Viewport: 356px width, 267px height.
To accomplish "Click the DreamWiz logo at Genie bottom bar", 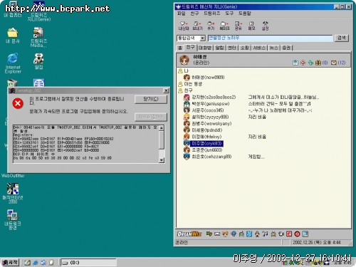I will coord(189,234).
